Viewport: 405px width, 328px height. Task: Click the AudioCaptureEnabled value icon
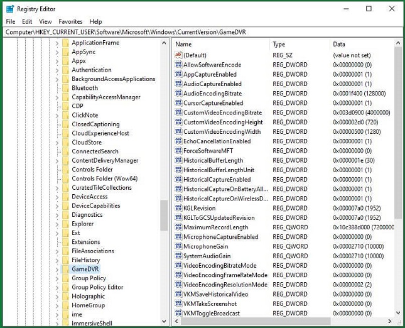pos(178,84)
